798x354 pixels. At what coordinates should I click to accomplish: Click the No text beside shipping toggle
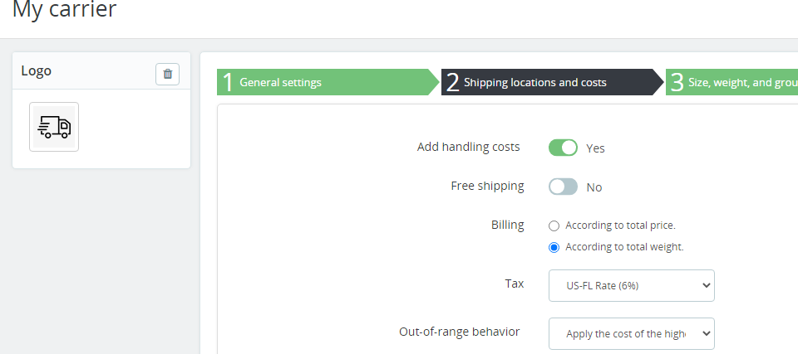click(594, 187)
